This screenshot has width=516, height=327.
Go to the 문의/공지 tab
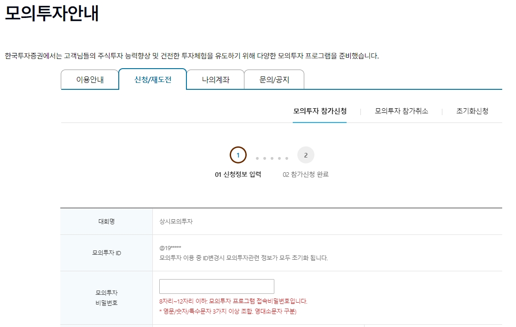[274, 80]
